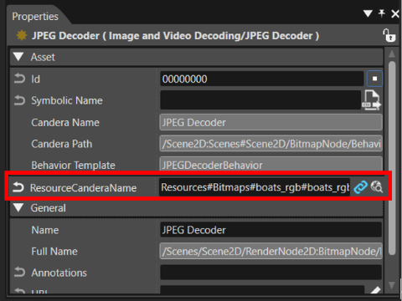Reset Symbolic Name using its revert arrow

[x=19, y=100]
